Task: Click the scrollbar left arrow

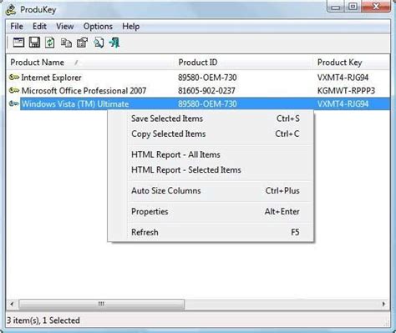Action: click(x=12, y=304)
